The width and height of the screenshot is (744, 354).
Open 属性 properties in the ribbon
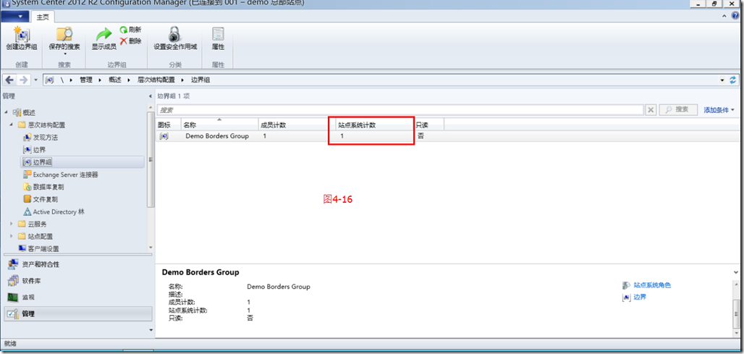(x=219, y=38)
